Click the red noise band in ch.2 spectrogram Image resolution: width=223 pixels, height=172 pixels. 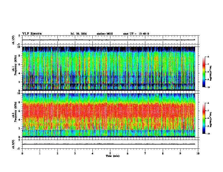[109, 112]
